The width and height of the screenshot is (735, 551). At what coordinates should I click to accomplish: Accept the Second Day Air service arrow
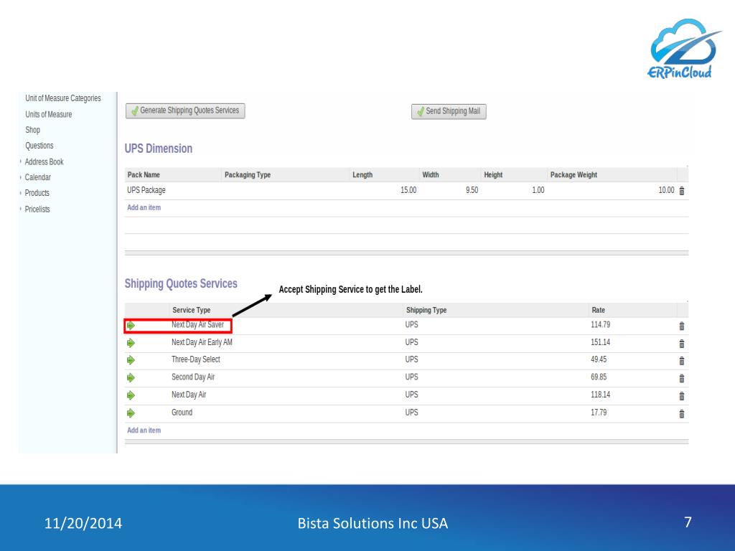tap(131, 377)
